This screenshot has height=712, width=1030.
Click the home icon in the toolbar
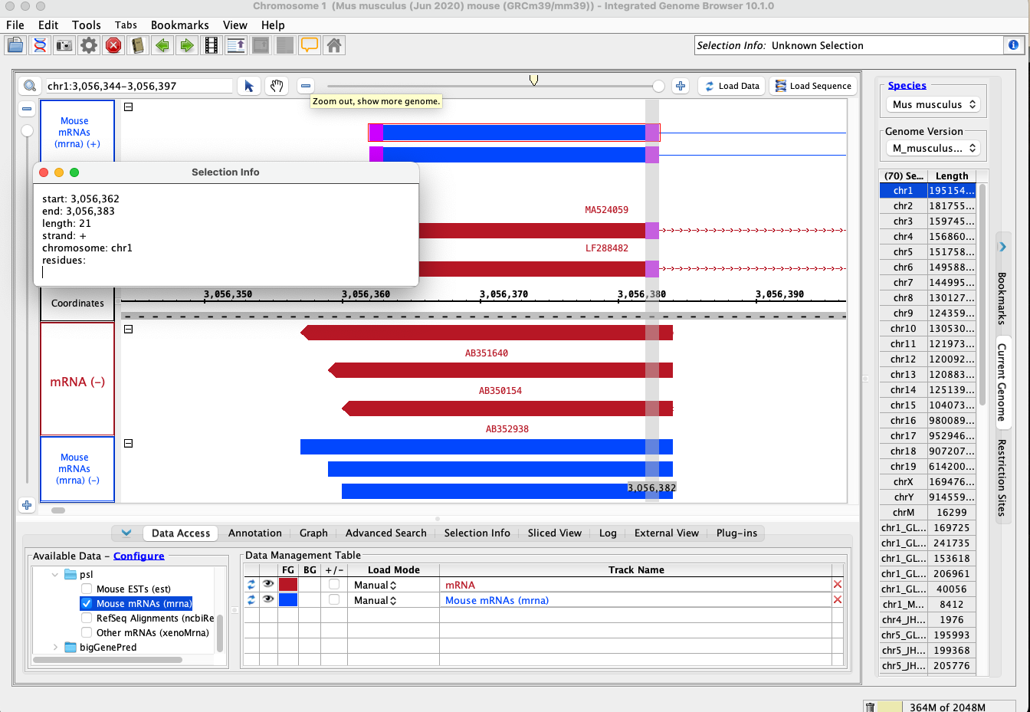coord(334,45)
